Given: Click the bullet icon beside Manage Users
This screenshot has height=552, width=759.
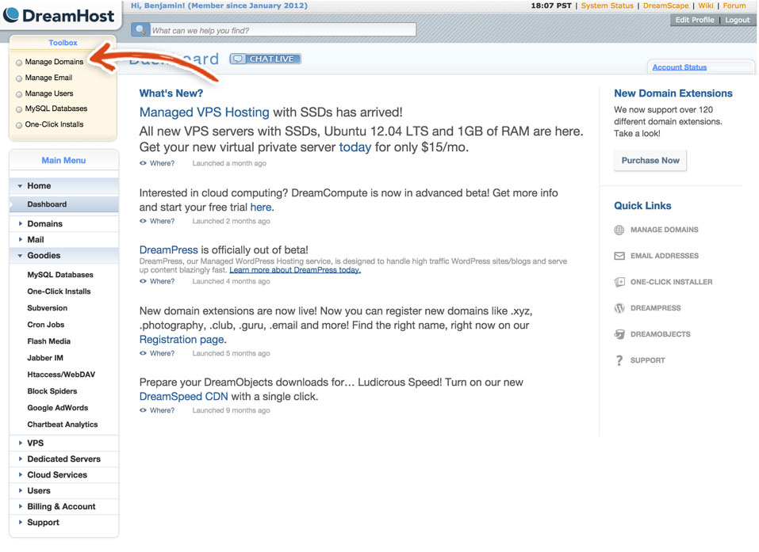Looking at the screenshot, I should [x=19, y=94].
